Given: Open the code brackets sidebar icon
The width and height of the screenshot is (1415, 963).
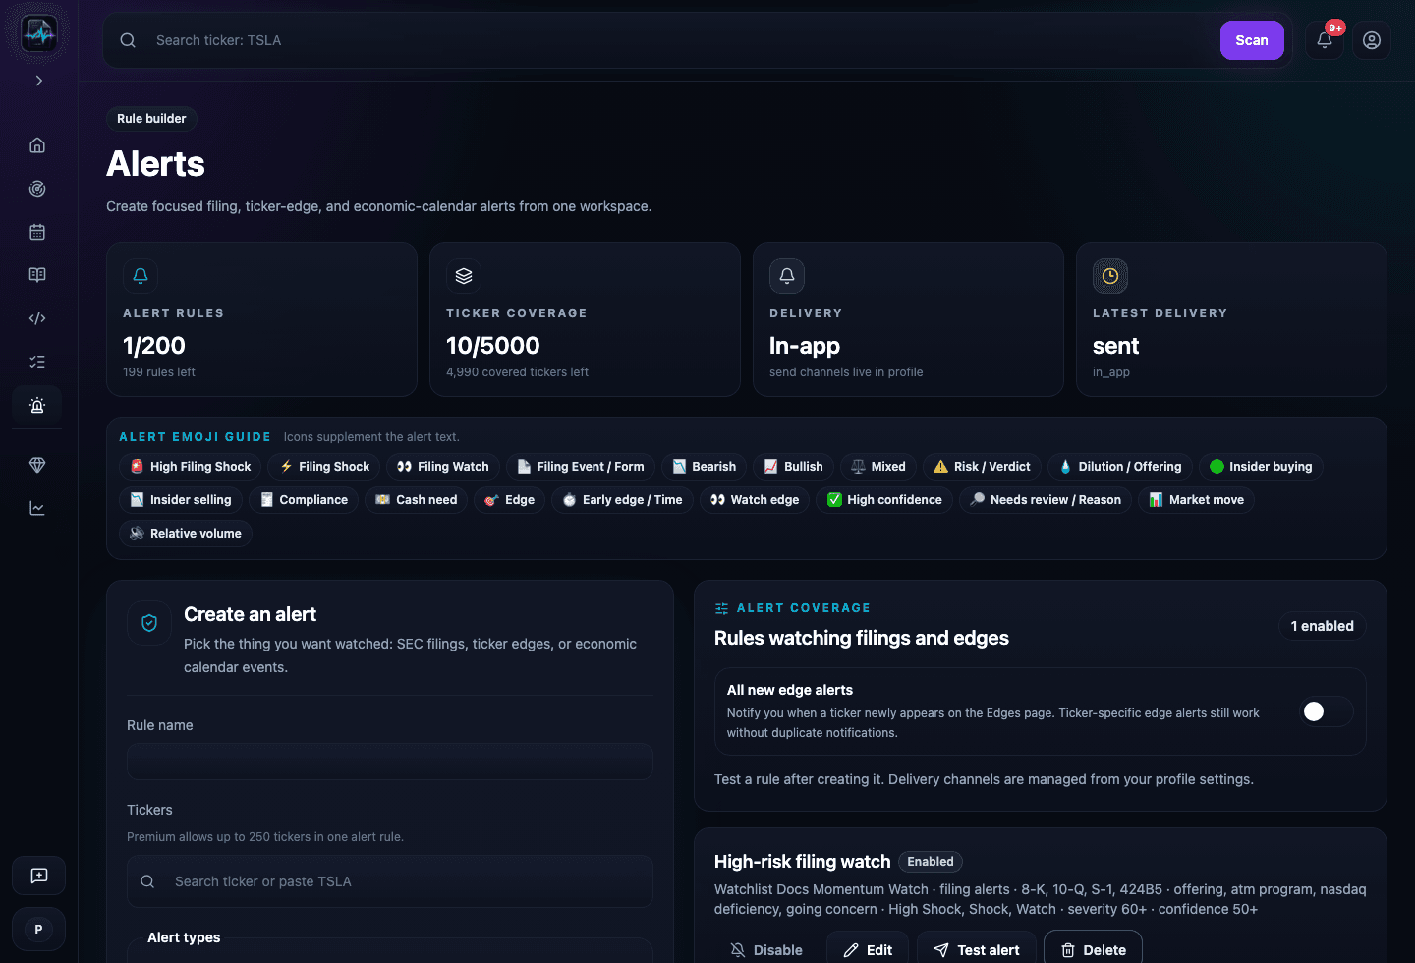Looking at the screenshot, I should [37, 318].
